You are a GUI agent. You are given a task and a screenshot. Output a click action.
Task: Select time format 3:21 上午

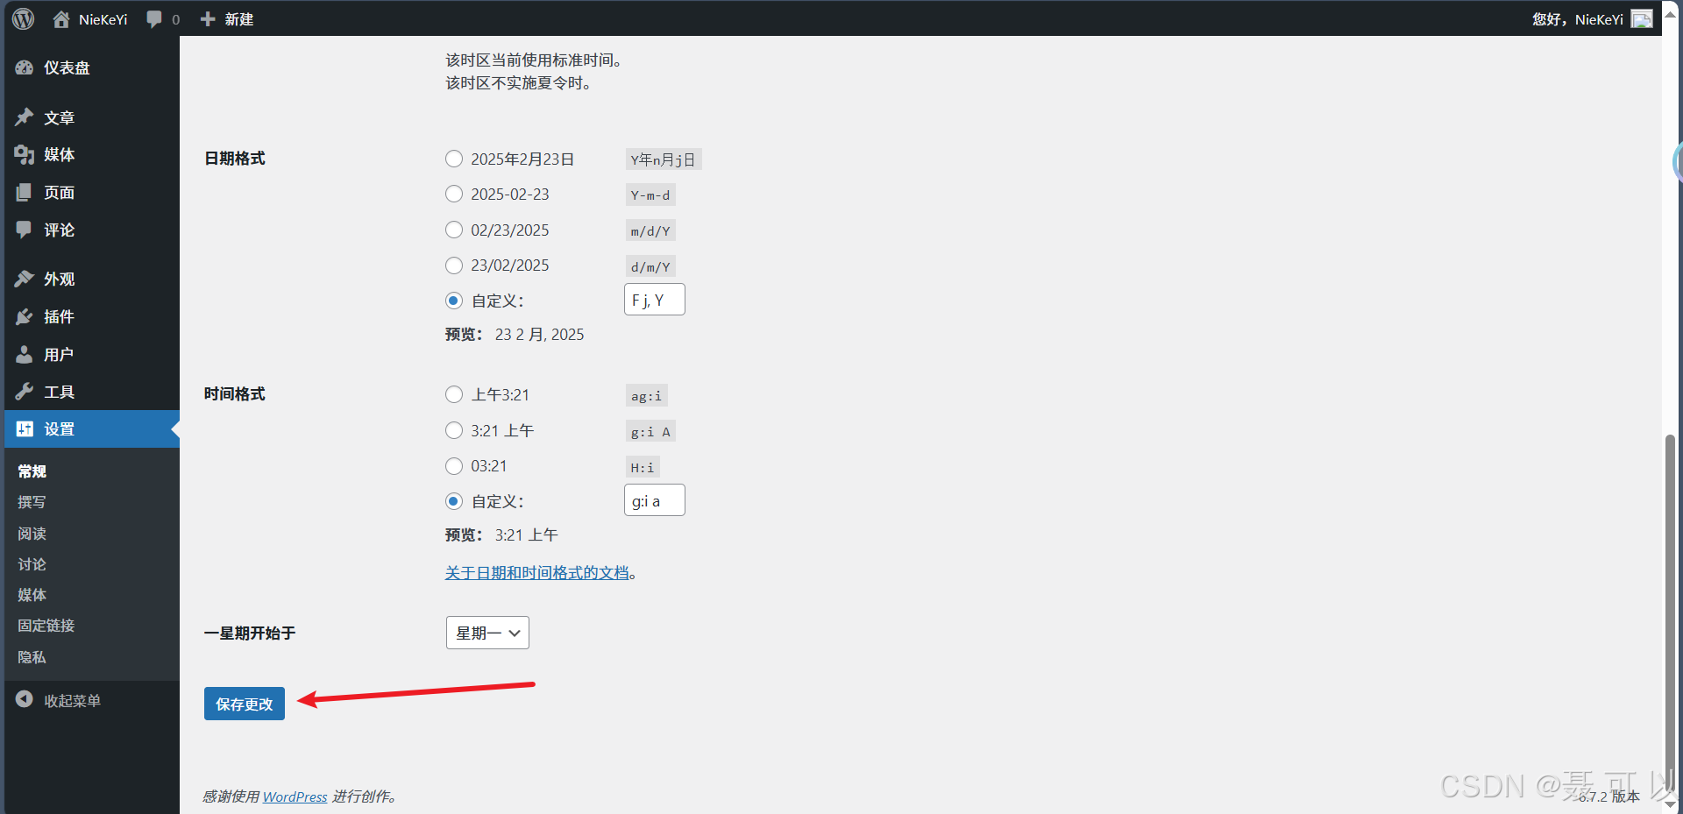click(454, 430)
